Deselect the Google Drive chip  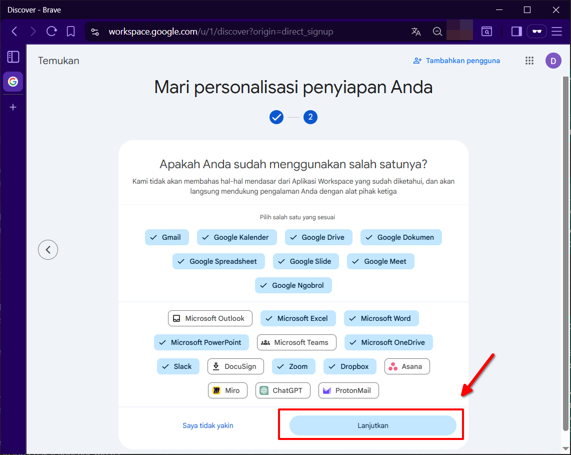(318, 237)
